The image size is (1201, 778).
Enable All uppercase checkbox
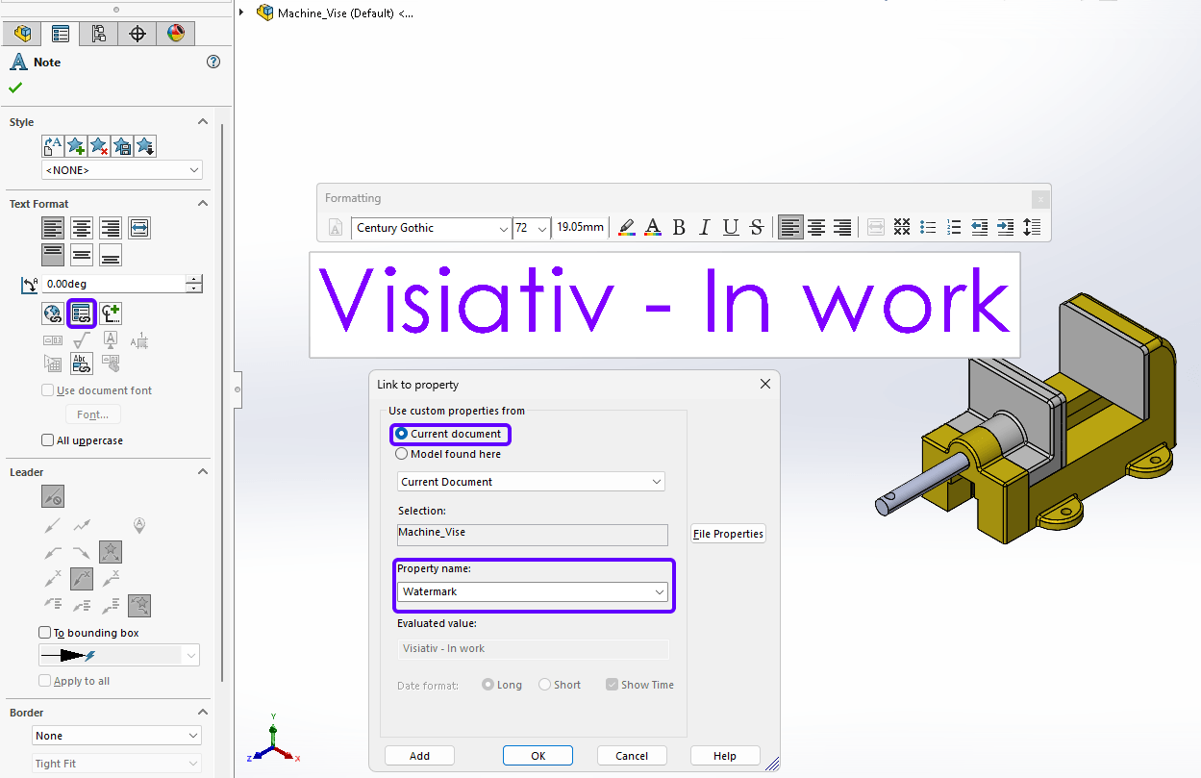47,440
